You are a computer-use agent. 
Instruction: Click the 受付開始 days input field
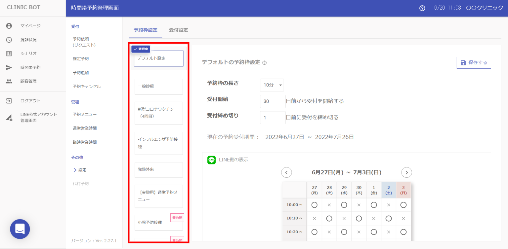click(x=273, y=101)
